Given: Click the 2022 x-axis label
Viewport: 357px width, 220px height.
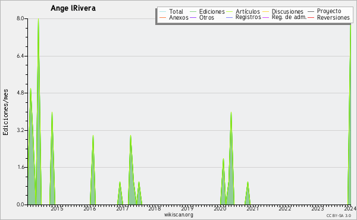Looking at the screenshot, I should 285,208.
